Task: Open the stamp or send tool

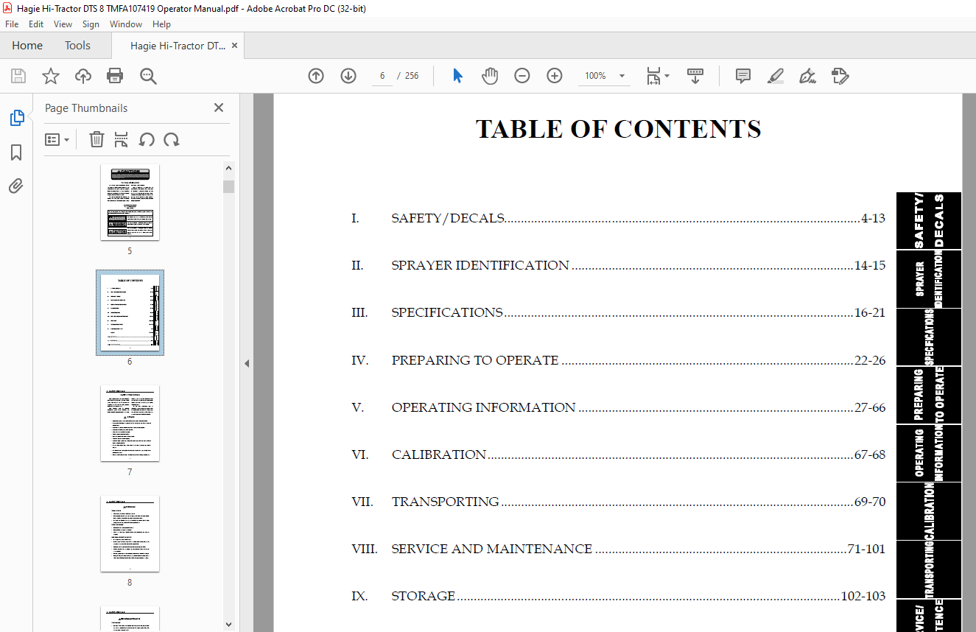Action: (840, 76)
